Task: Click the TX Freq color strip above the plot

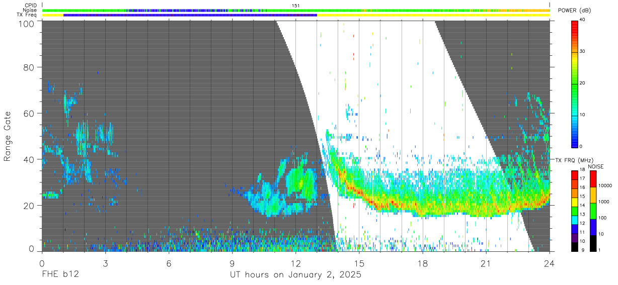Action: [295, 15]
